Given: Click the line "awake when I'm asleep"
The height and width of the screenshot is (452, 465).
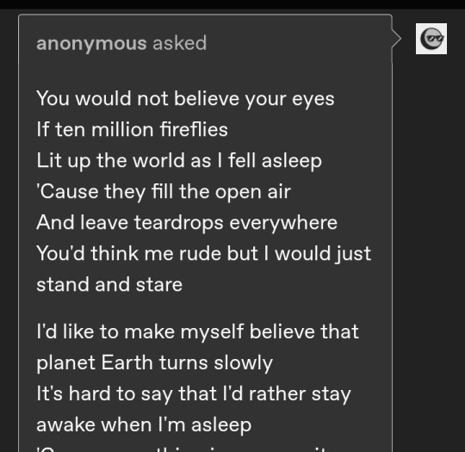Looking at the screenshot, I should pos(144,424).
